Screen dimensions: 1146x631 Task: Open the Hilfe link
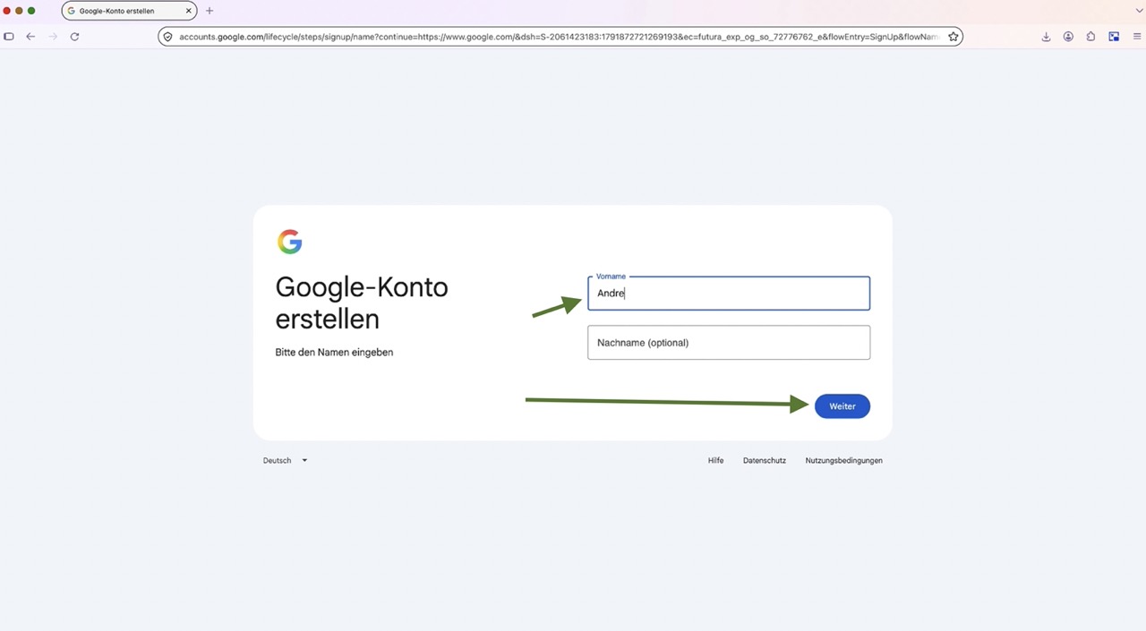coord(715,460)
